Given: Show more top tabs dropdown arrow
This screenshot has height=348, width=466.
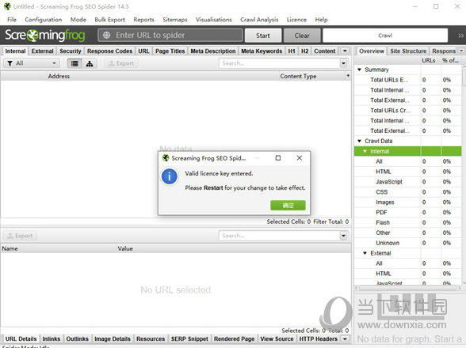Looking at the screenshot, I should (345, 51).
